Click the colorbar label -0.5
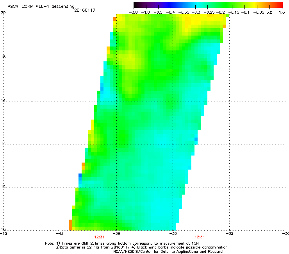289x254 pixels. 158,13
